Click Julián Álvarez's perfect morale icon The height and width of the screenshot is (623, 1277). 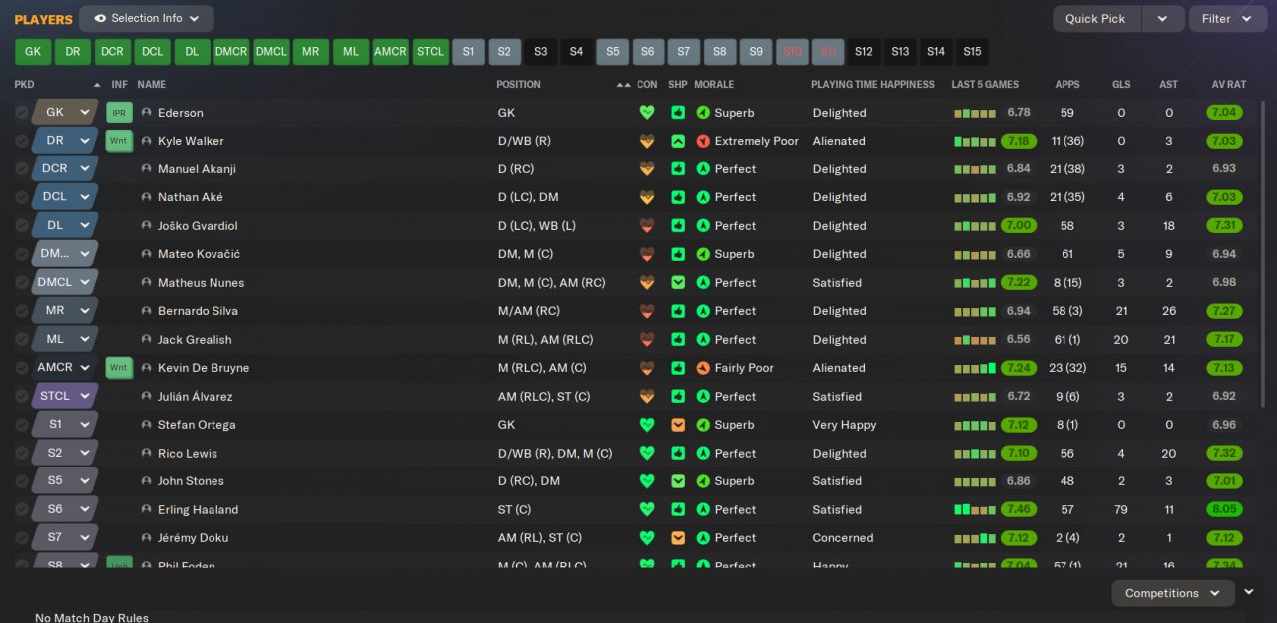coord(703,397)
